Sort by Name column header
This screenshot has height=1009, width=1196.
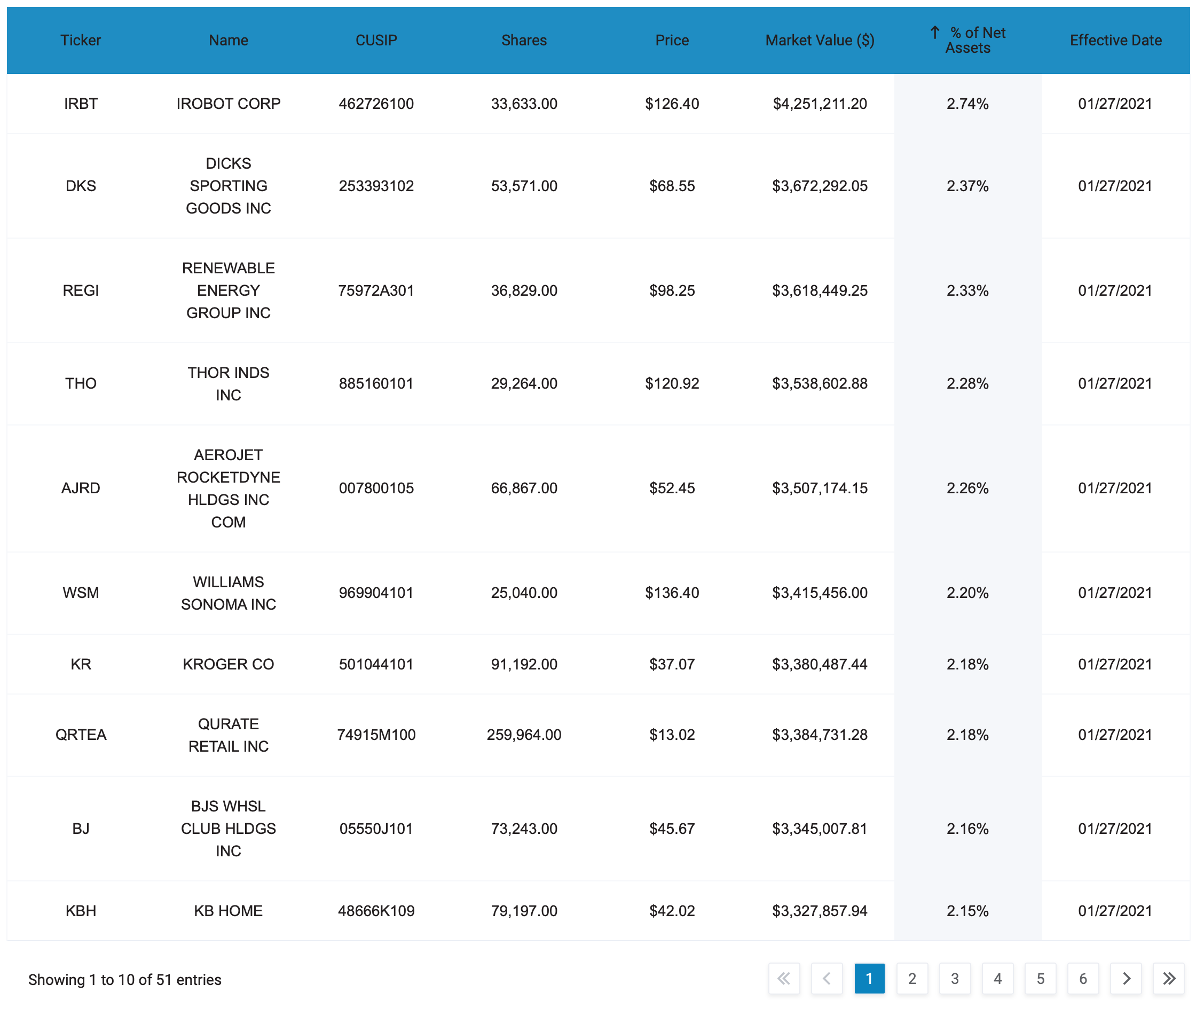228,40
